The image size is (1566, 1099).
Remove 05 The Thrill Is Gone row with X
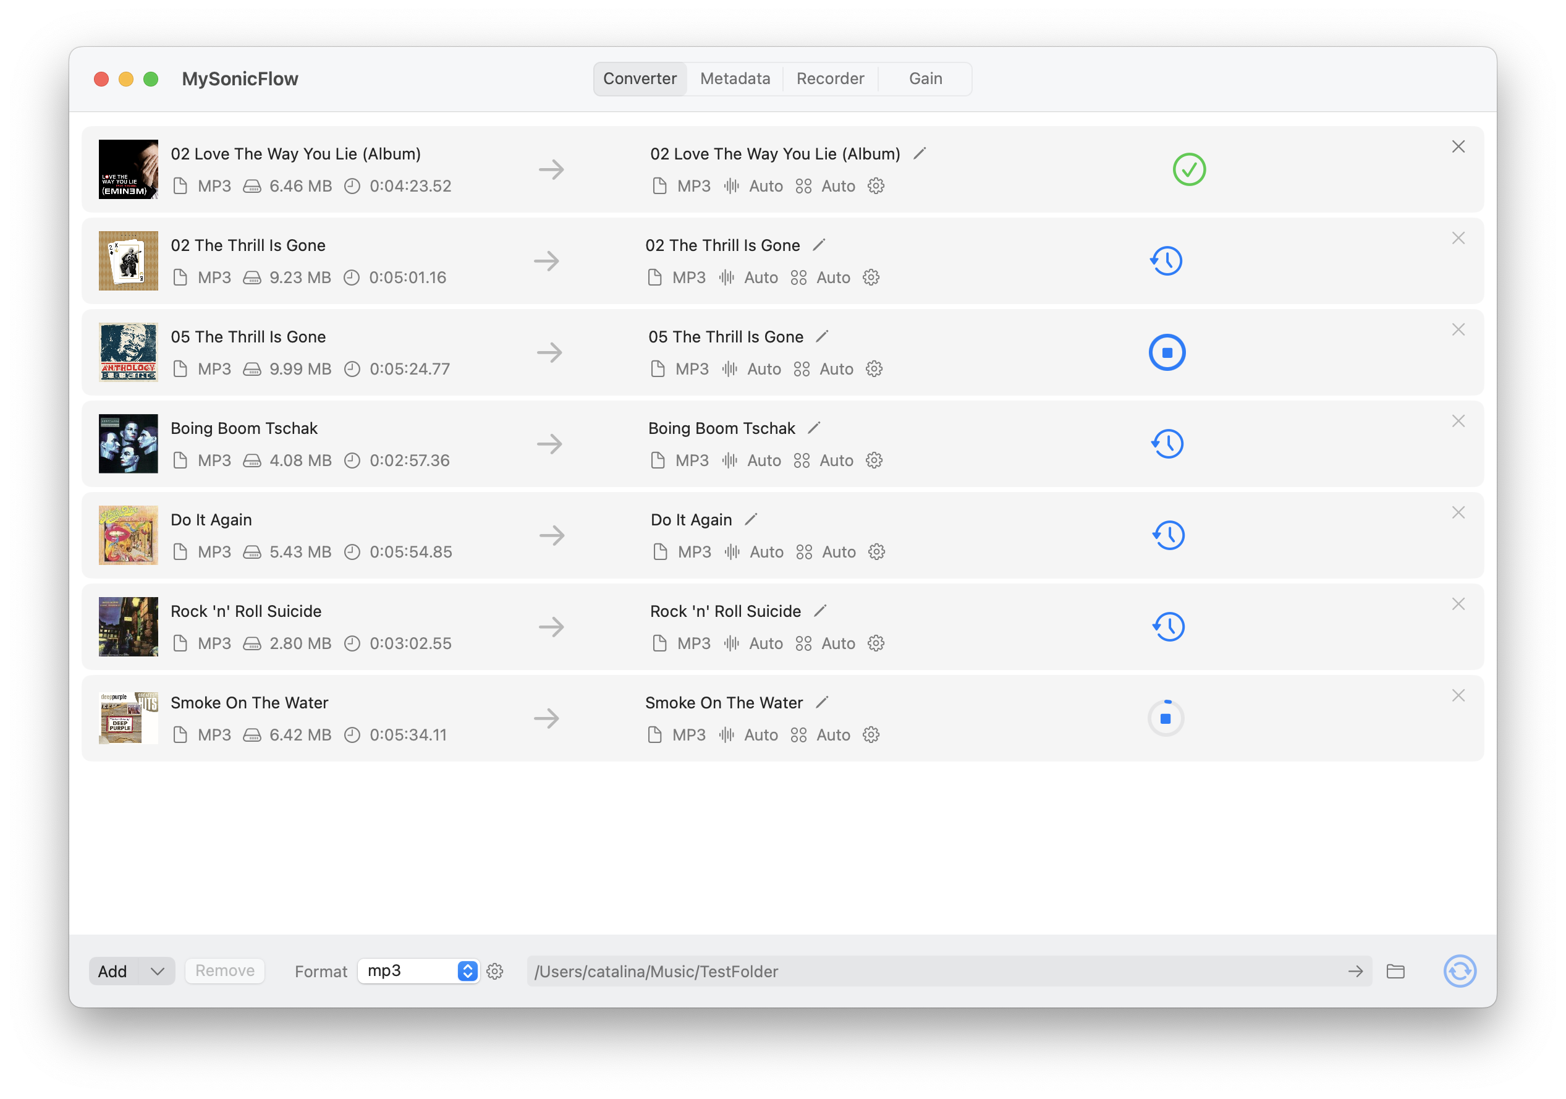pos(1458,329)
